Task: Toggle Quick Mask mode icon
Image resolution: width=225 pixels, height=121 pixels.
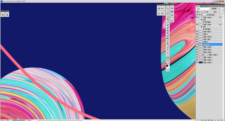Action: 167,69
